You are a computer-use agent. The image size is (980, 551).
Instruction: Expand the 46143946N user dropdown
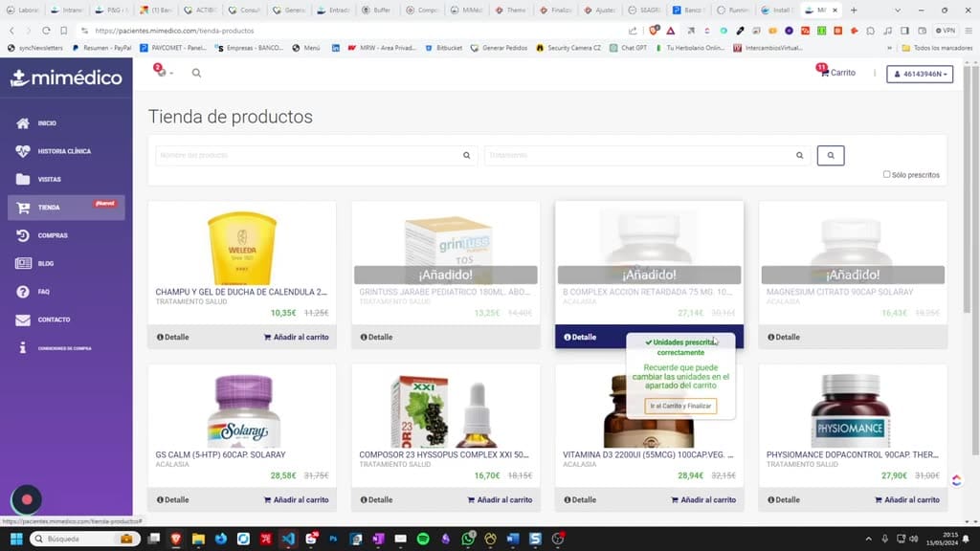click(920, 74)
